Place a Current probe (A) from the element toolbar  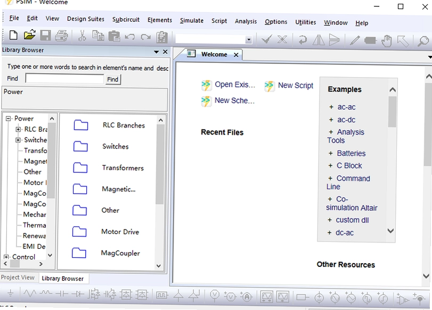click(x=246, y=296)
